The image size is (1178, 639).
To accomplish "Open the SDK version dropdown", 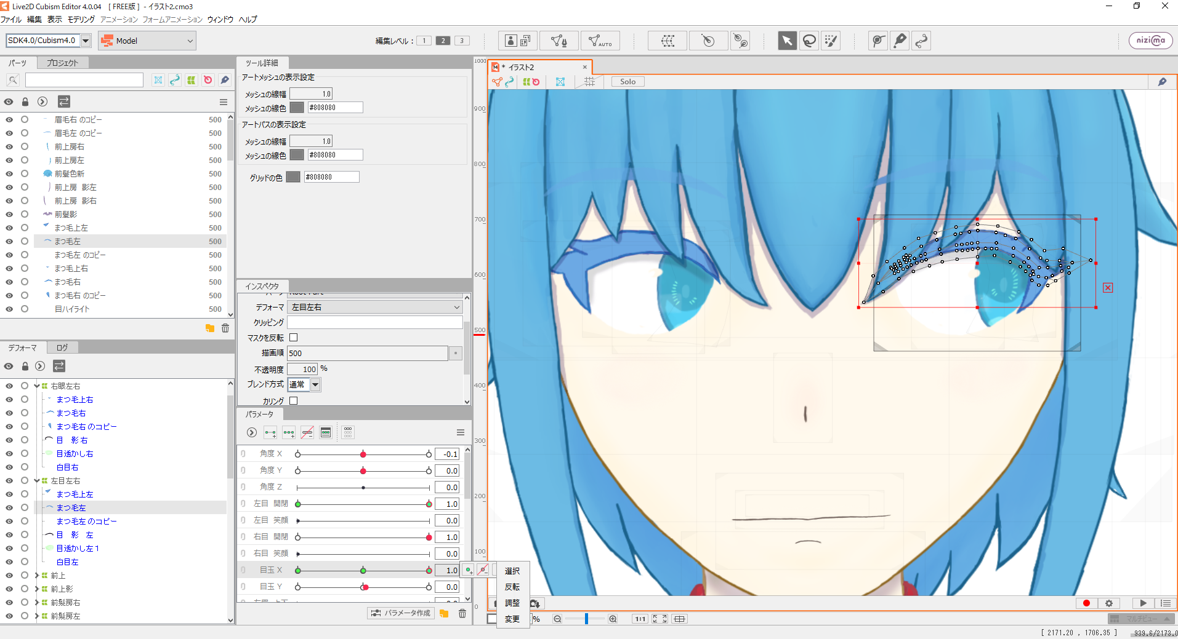I will pos(86,41).
